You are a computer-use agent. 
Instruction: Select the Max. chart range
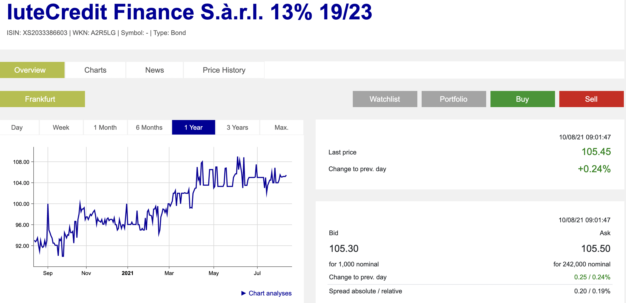[x=282, y=127]
